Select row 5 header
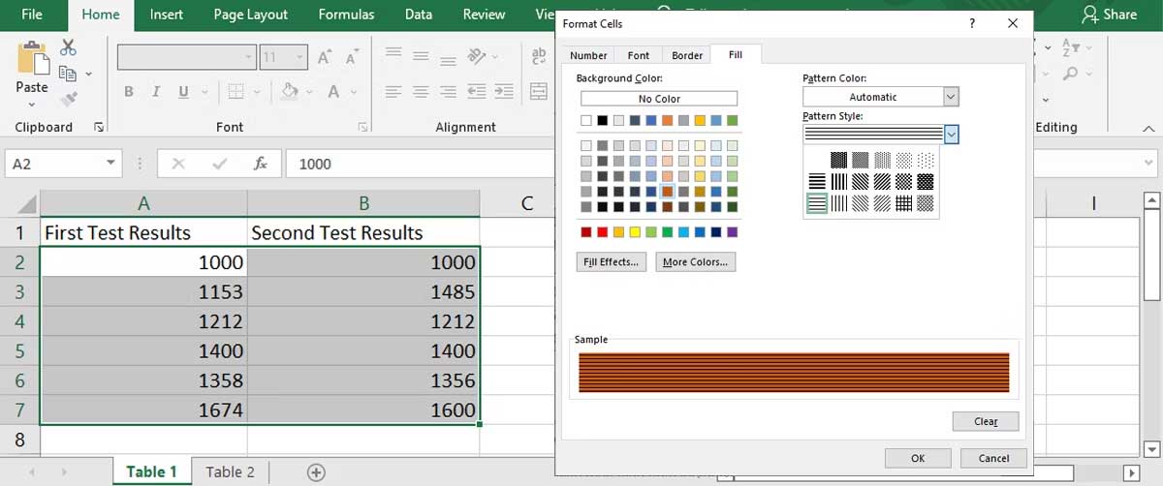This screenshot has height=486, width=1163. 19,350
